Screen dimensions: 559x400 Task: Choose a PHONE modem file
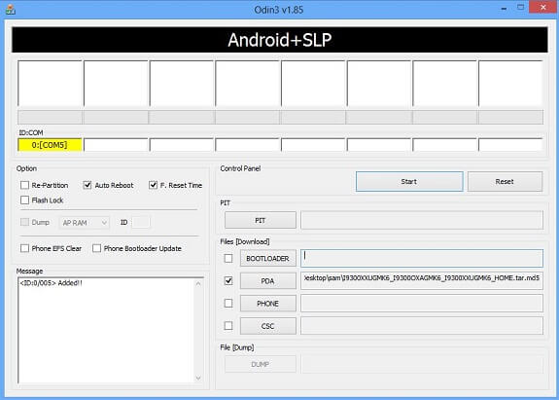point(267,304)
